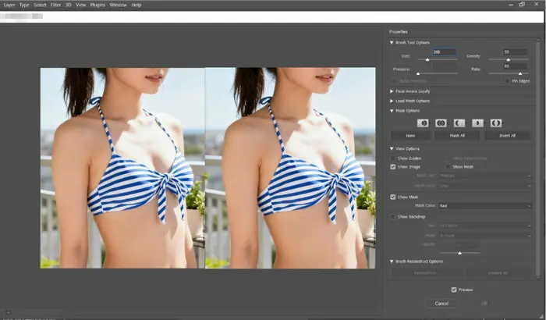
Task: Enable the Pin Edges checkbox
Action: pos(507,81)
